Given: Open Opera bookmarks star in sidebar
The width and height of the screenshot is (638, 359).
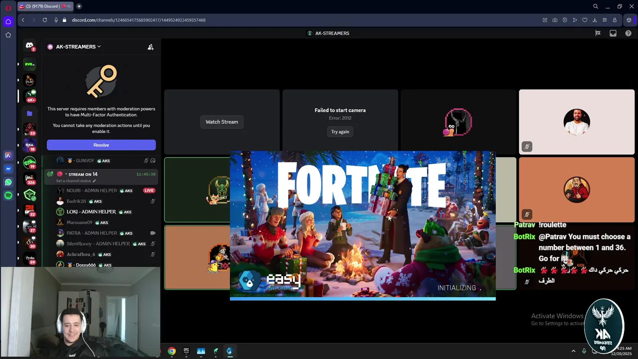Looking at the screenshot, I should [x=8, y=35].
